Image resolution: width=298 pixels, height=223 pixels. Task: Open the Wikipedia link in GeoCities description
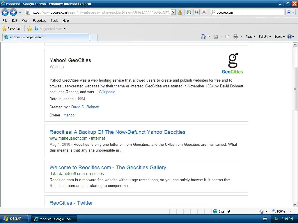click(x=107, y=92)
